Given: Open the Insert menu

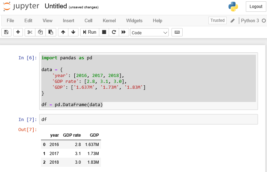Looking at the screenshot, I should pyautogui.click(x=68, y=20).
